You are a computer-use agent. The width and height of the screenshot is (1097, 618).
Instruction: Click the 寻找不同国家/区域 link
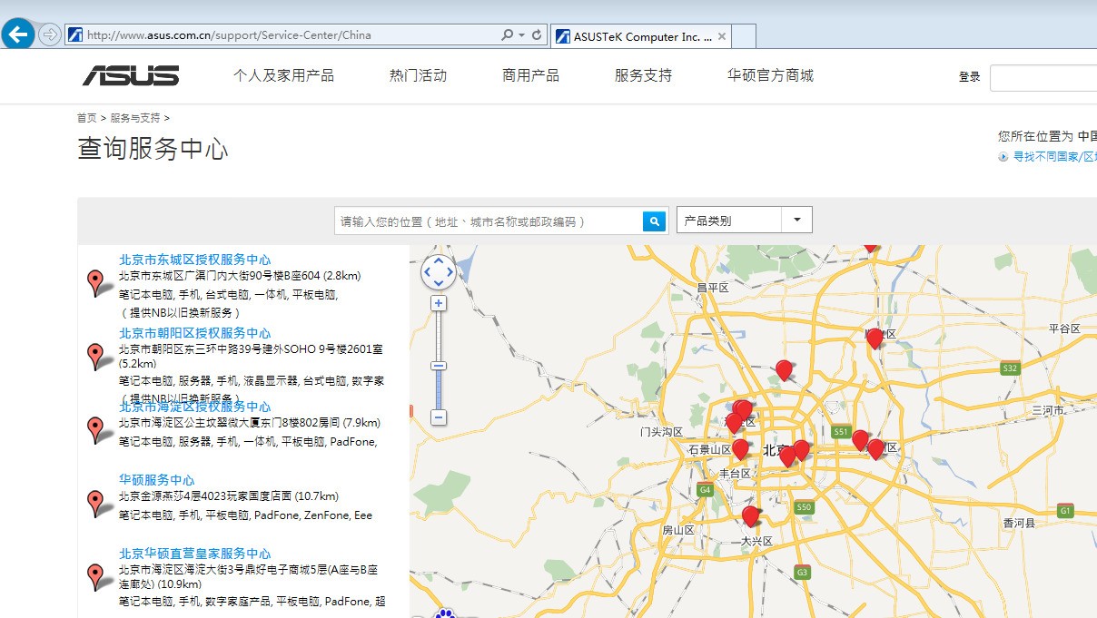(x=1053, y=156)
